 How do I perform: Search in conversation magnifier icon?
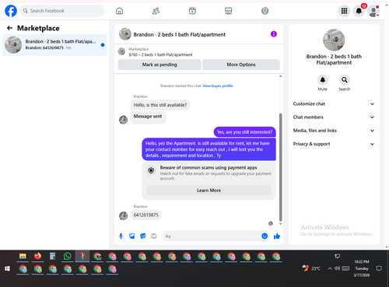click(x=345, y=80)
